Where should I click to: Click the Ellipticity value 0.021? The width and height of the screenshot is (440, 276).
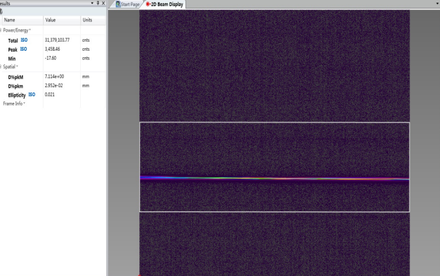pyautogui.click(x=49, y=94)
